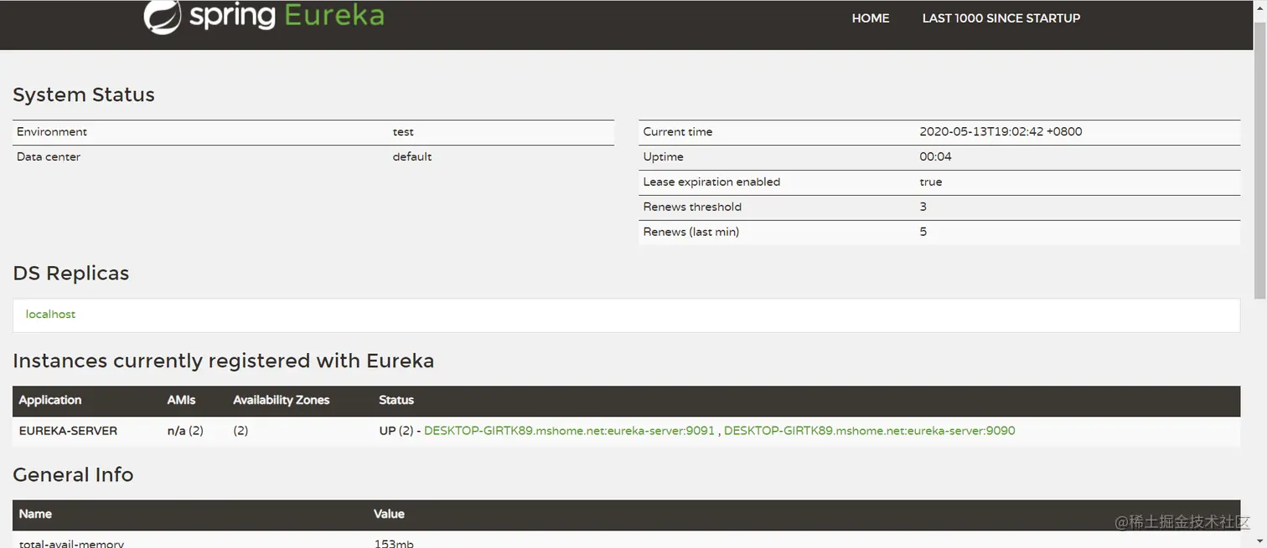Open eureka-server:9091 instance link
1267x548 pixels.
(569, 431)
